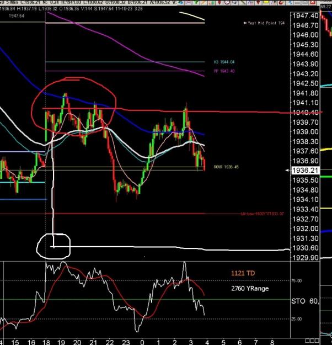Click the 69.22 value in the right panel
Screen dimensions: 332x345
point(326,7)
